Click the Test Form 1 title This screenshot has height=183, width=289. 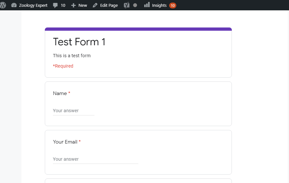point(79,42)
